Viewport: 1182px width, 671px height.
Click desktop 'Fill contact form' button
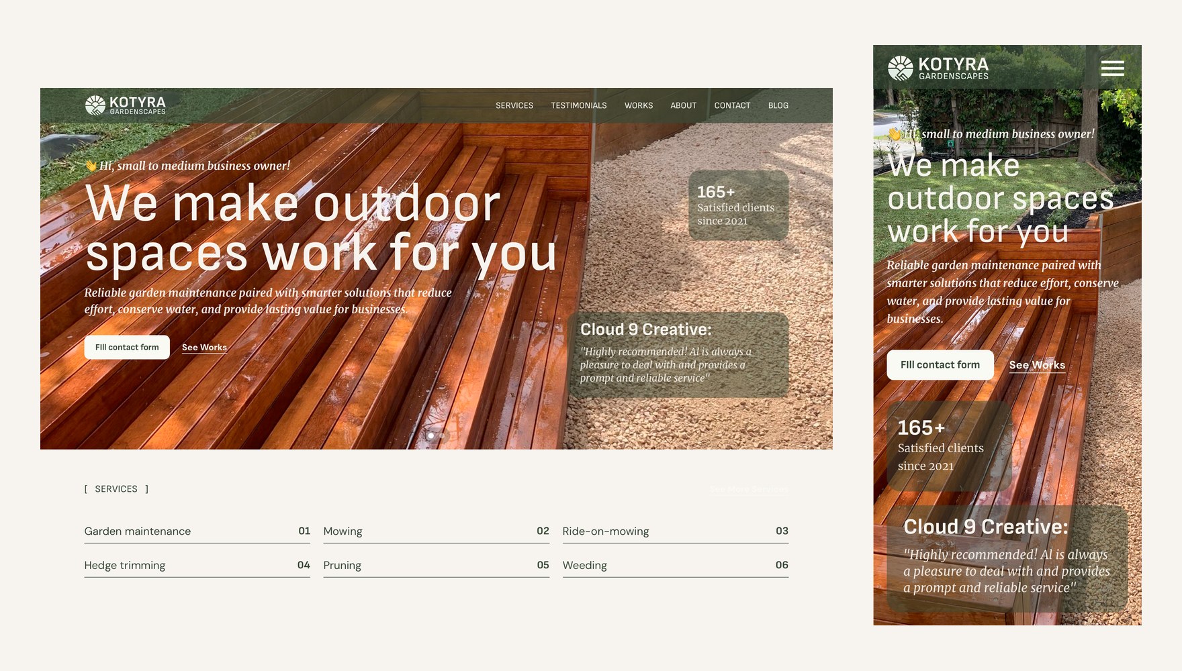click(x=127, y=347)
